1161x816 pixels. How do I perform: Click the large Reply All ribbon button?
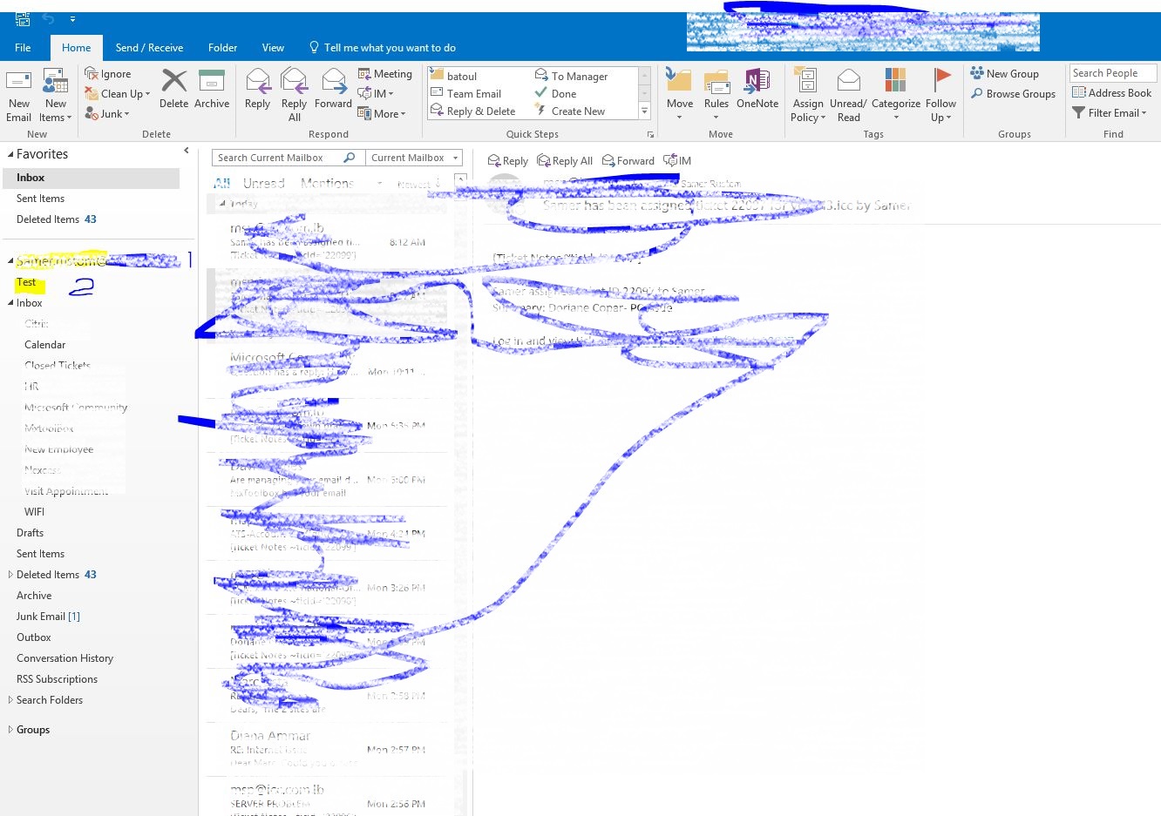click(x=295, y=95)
